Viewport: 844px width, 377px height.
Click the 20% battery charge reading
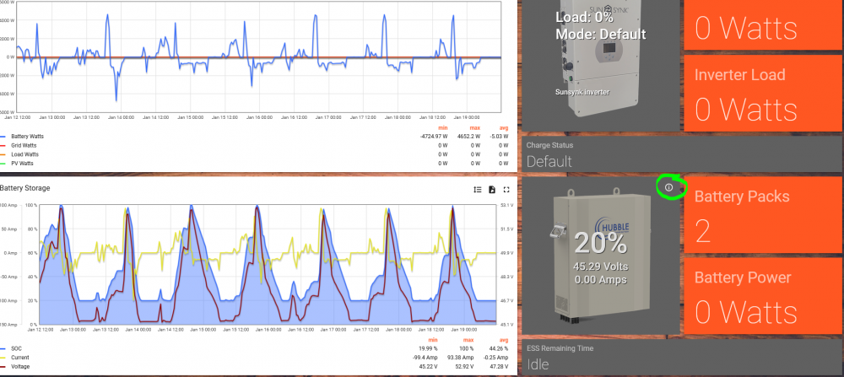600,244
